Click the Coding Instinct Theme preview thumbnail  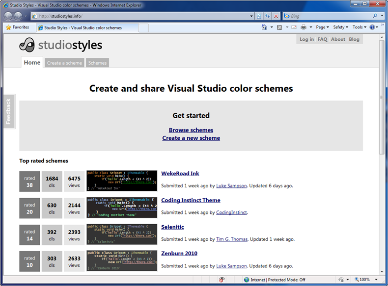(x=122, y=208)
